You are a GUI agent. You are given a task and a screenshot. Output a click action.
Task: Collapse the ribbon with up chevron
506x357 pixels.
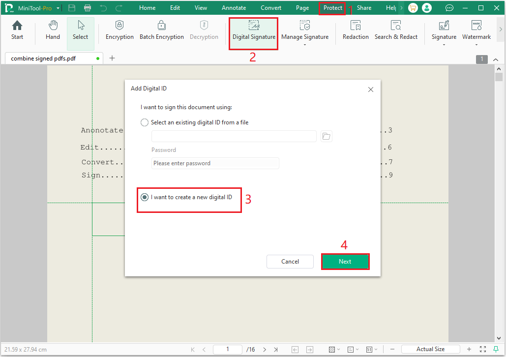point(496,59)
